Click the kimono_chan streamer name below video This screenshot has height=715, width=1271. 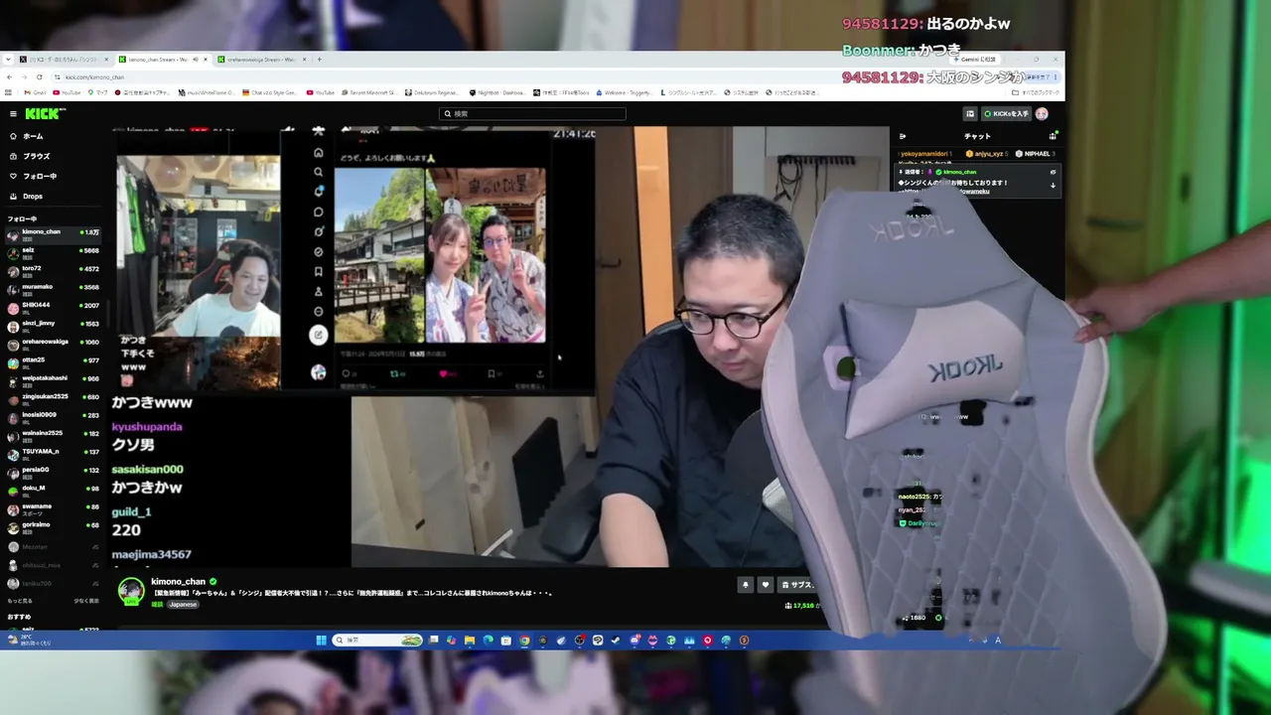pyautogui.click(x=178, y=582)
